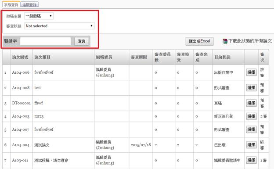Image resolution: width=274 pixels, height=169 pixels.
Task: Expand the 審查狀態 Not selected dropdown
Action: tap(59, 26)
